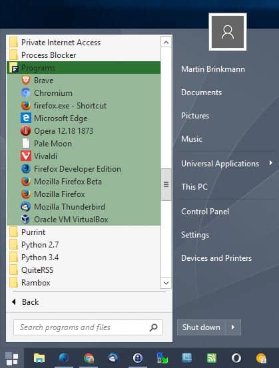Open Firefox Developer Edition

click(83, 169)
